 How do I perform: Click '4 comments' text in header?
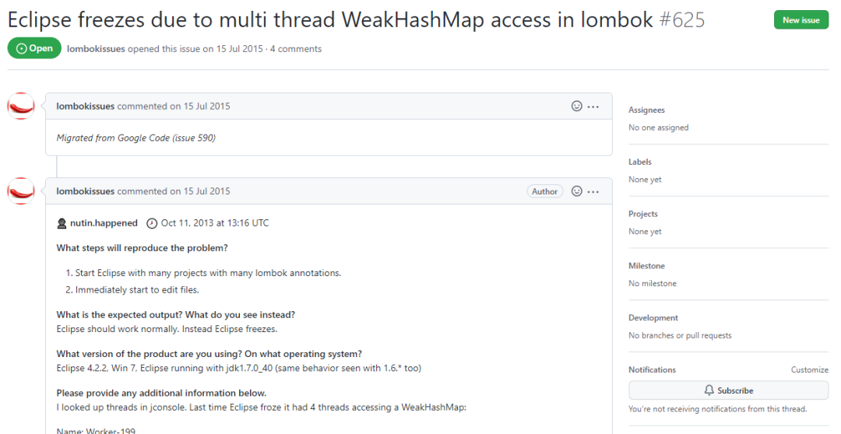pyautogui.click(x=296, y=49)
